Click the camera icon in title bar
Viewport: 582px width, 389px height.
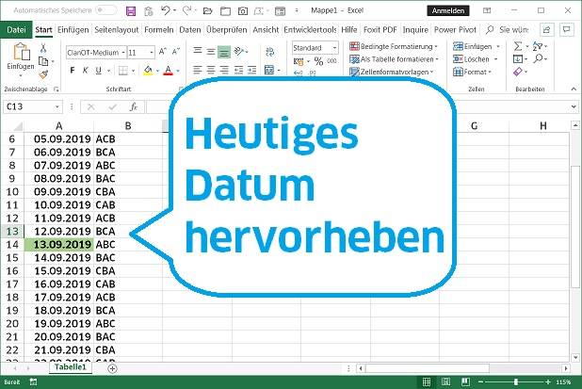[243, 10]
